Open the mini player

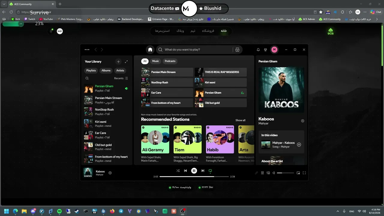tap(298, 173)
